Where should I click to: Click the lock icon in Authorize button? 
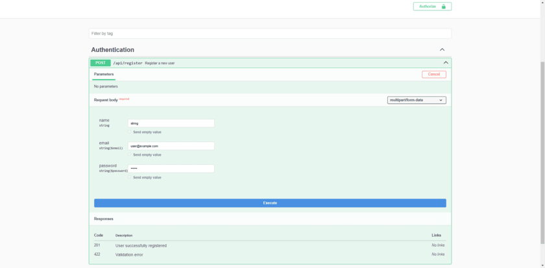(x=444, y=6)
